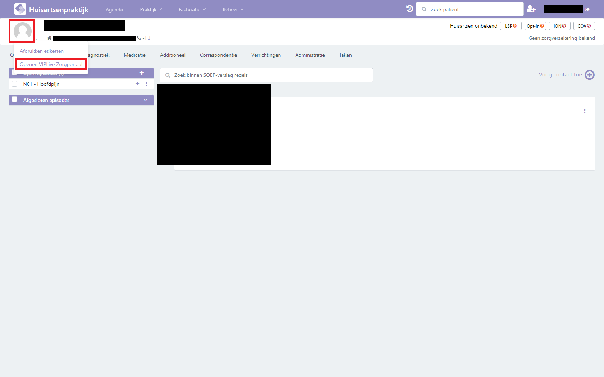The image size is (604, 377).
Task: Tick the N01 - Hoofdpijn checkbox
Action: pos(14,84)
